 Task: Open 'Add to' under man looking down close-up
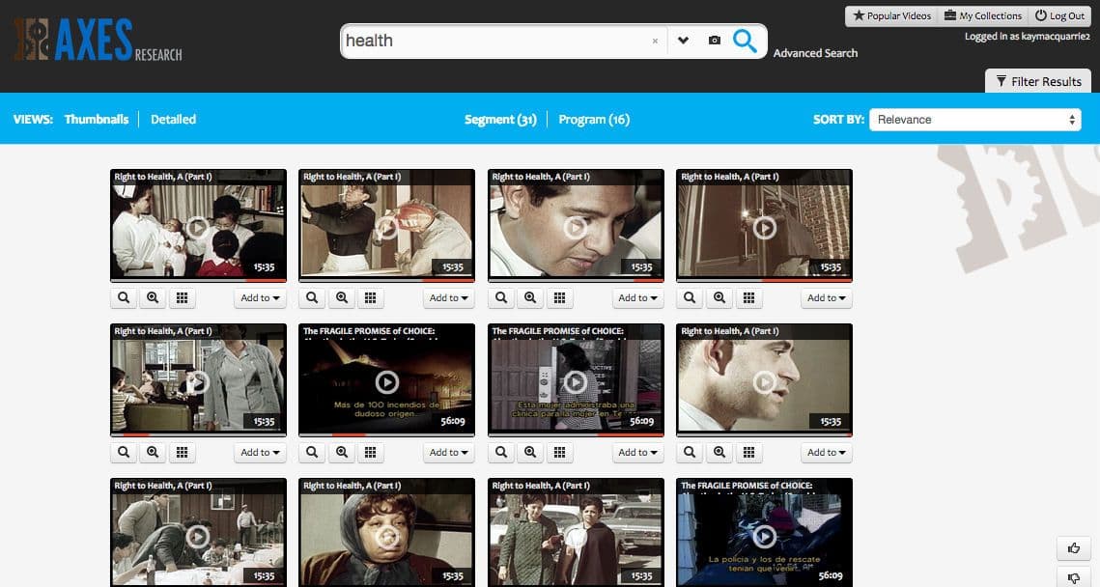coord(637,298)
